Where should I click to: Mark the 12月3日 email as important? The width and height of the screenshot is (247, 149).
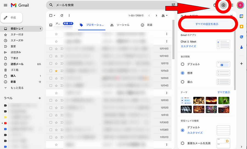[62, 100]
